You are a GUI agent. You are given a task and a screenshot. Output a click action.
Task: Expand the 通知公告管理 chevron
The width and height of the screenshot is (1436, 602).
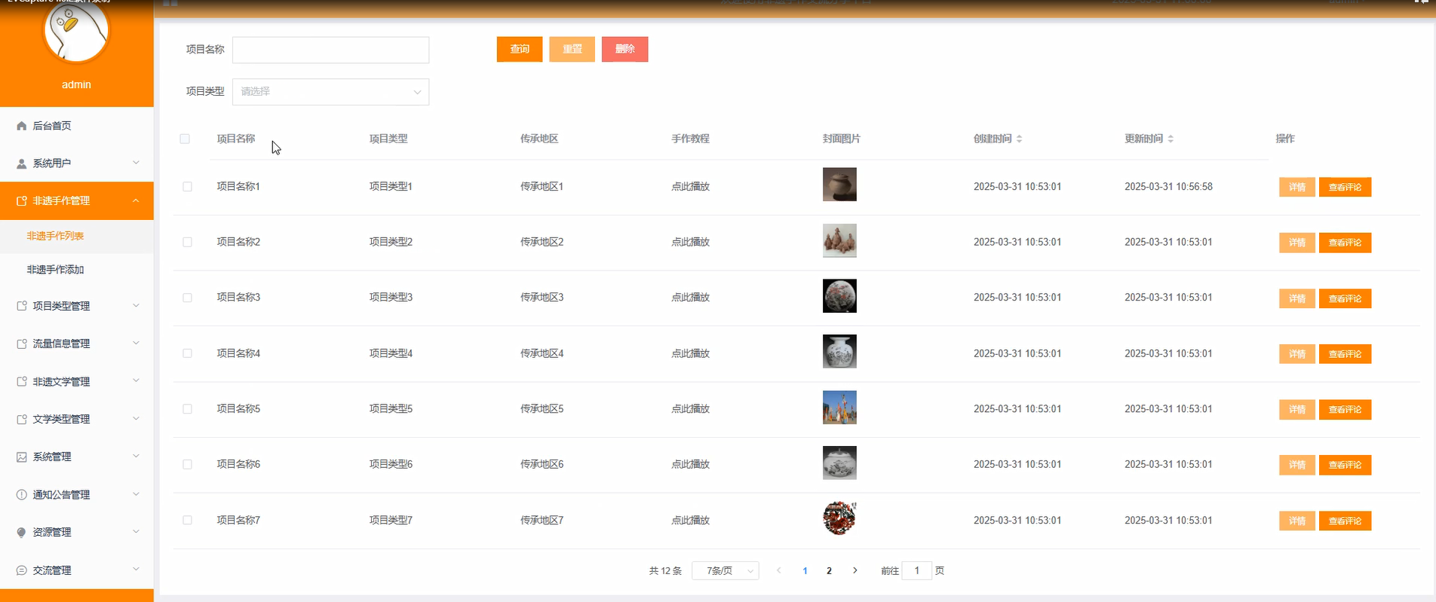click(x=136, y=494)
